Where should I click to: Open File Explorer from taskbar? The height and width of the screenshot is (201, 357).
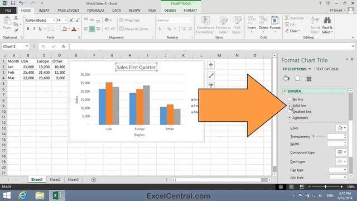pyautogui.click(x=40, y=195)
